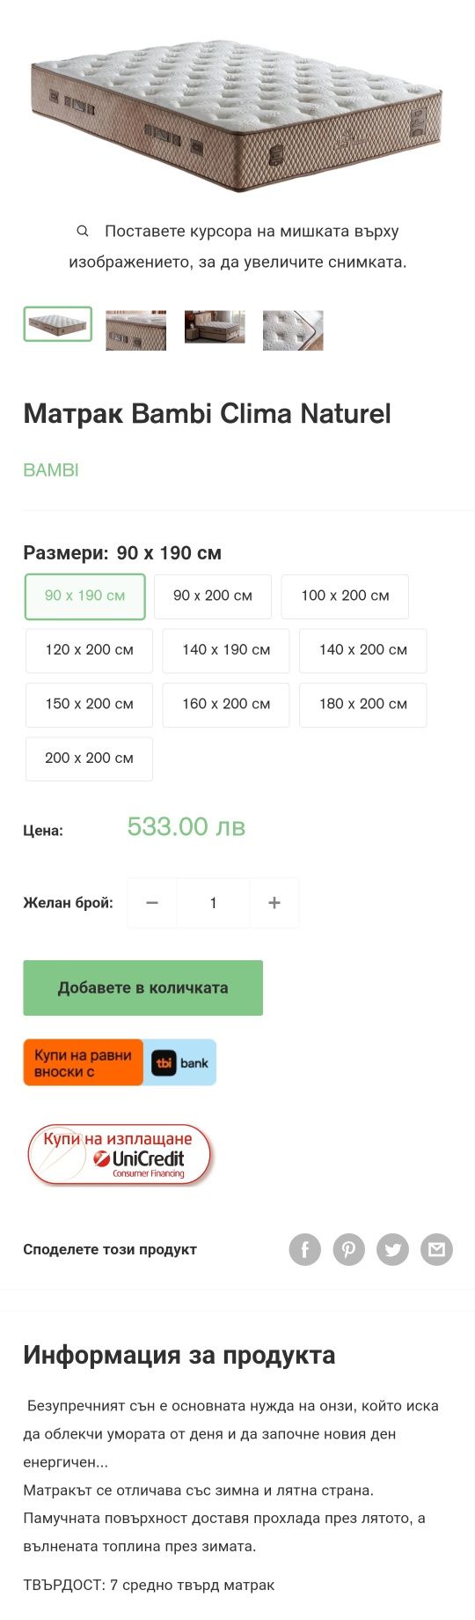Share product on Facebook icon

pos(305,1249)
